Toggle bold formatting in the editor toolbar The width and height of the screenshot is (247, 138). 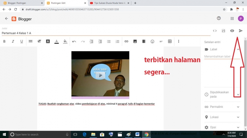[x=4, y=42]
